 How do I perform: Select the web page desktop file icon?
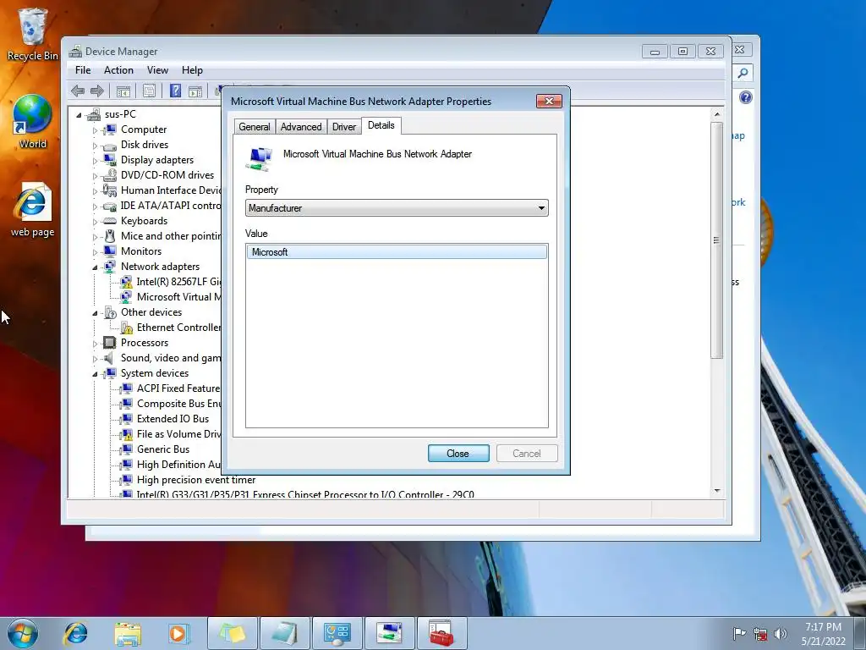point(32,210)
